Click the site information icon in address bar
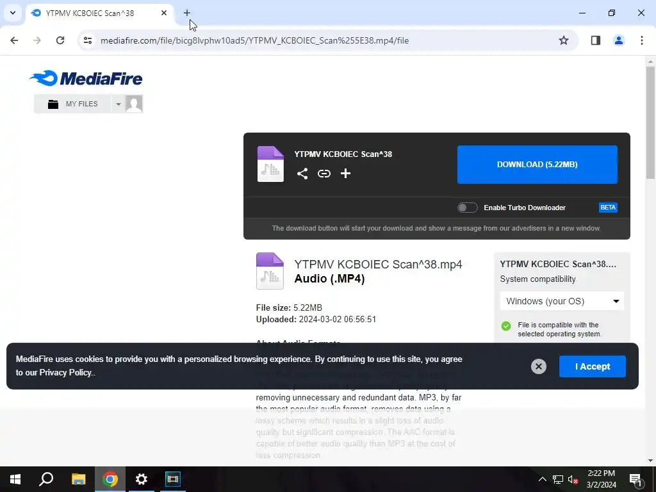 click(x=87, y=40)
